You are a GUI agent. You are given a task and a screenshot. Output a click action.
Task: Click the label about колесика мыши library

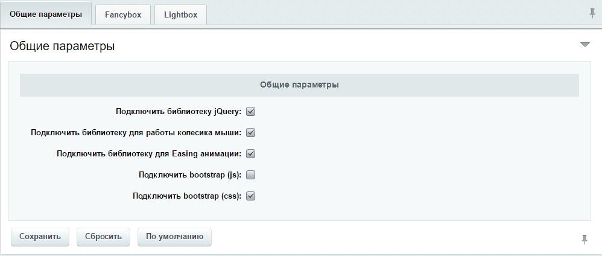pos(136,133)
